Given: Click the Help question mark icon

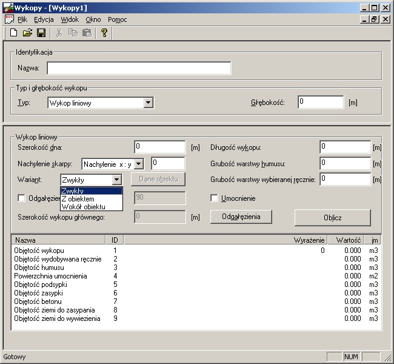Looking at the screenshot, I should pyautogui.click(x=104, y=33).
